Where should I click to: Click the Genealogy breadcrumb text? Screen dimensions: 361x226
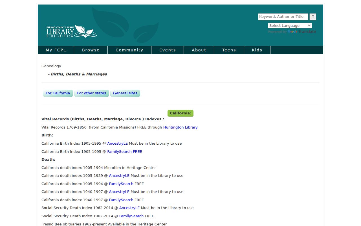coord(51,66)
